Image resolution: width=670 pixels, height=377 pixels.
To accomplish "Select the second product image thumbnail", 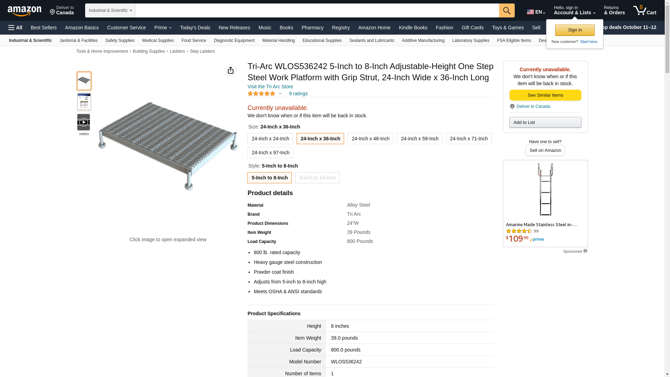I will [x=84, y=102].
